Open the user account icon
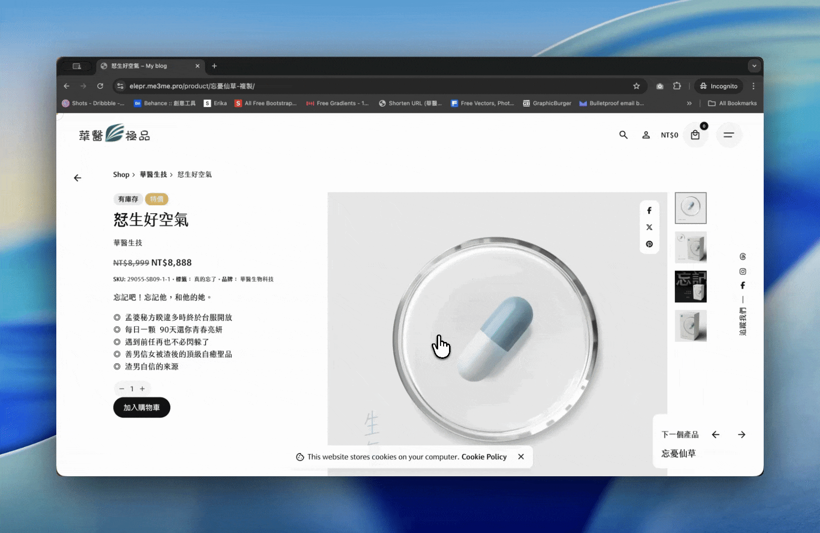Image resolution: width=820 pixels, height=533 pixels. tap(646, 135)
